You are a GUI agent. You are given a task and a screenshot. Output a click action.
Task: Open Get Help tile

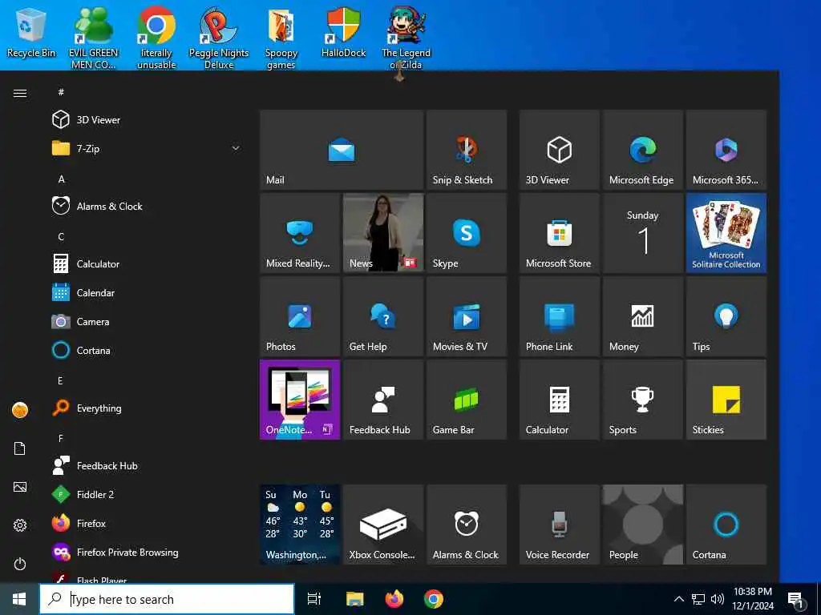coord(383,316)
